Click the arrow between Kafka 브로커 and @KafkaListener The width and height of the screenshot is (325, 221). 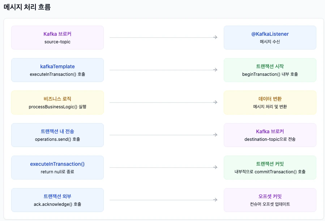(163, 37)
